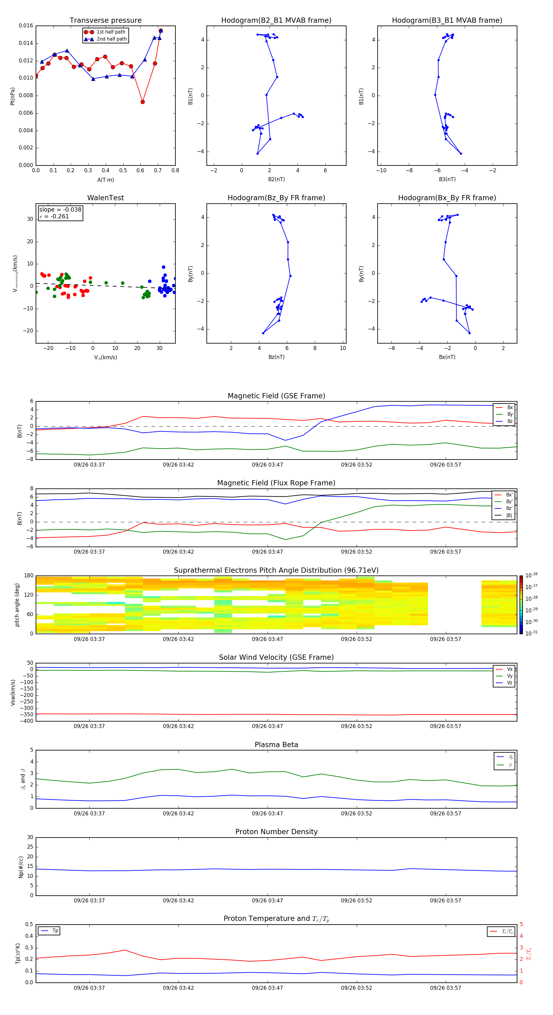Image resolution: width=553 pixels, height=1015 pixels.
Task: Select the 'r = -0.261' annotation
Action: click(54, 216)
